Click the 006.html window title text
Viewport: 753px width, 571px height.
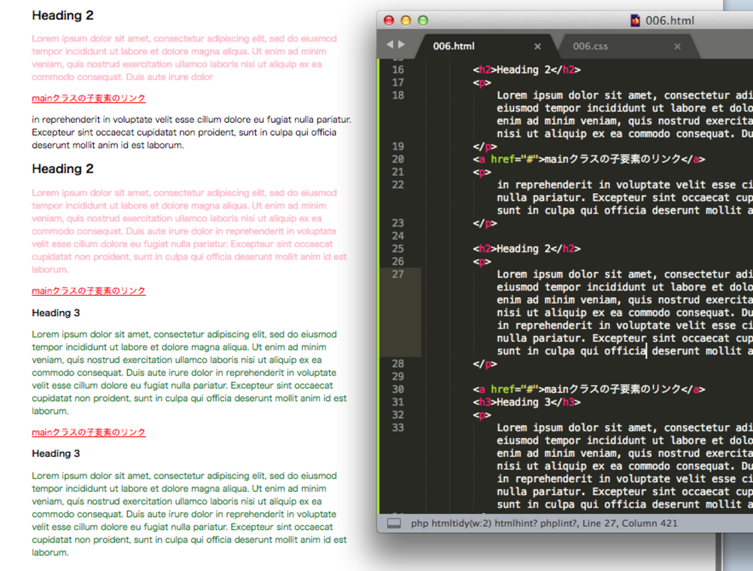(670, 21)
